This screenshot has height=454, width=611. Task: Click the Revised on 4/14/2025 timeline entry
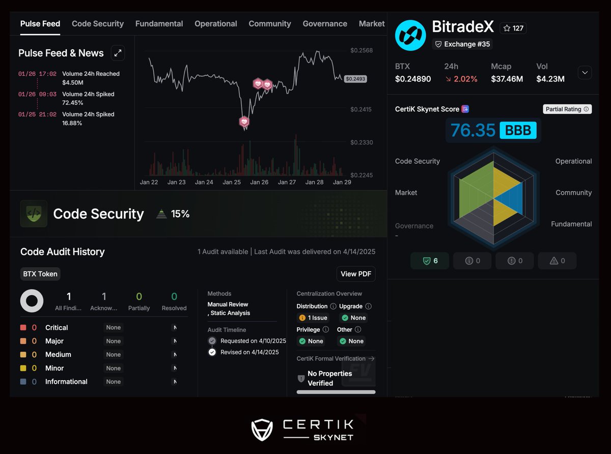point(243,352)
